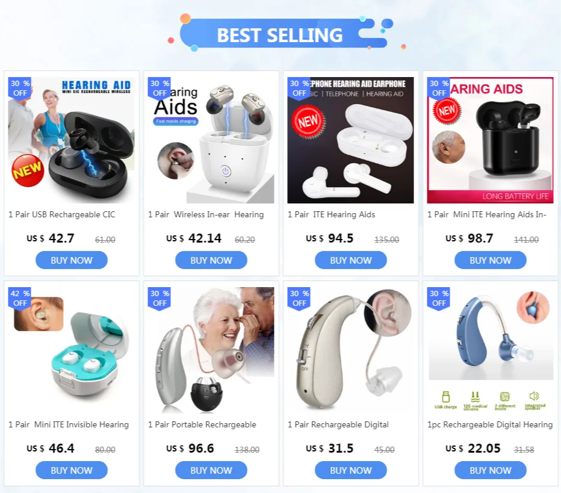Click BUY NOW for ITE Hearing Aids 94.5

point(350,260)
